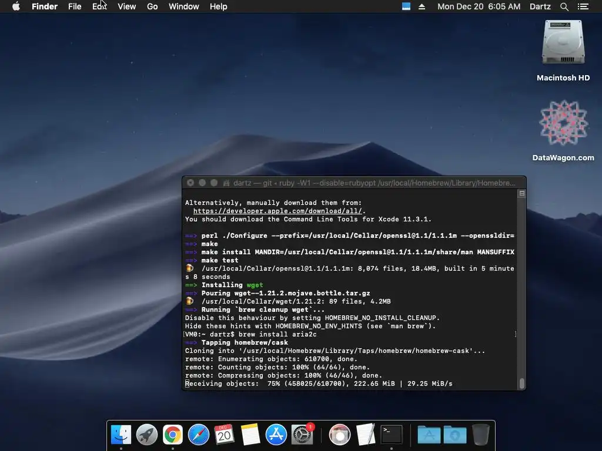The width and height of the screenshot is (602, 451).
Task: Open the Trash in Dock
Action: point(481,435)
